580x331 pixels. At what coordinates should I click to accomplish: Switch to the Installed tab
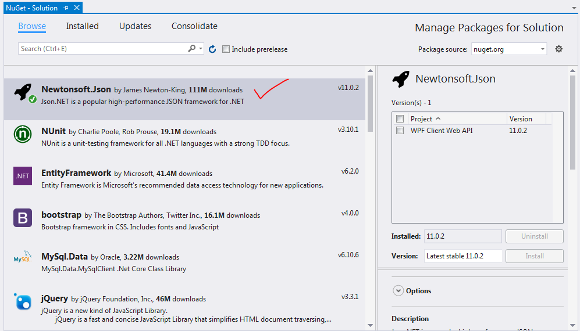tap(82, 26)
